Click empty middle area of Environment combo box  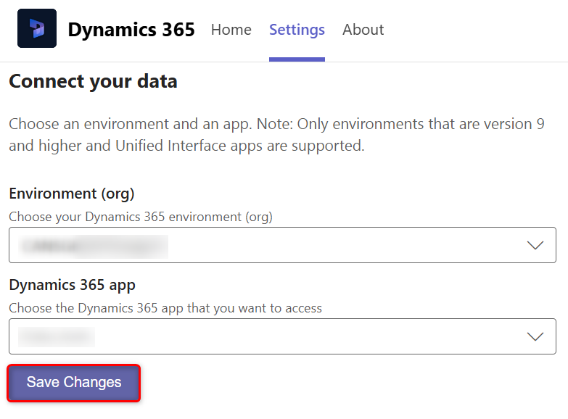click(341, 246)
